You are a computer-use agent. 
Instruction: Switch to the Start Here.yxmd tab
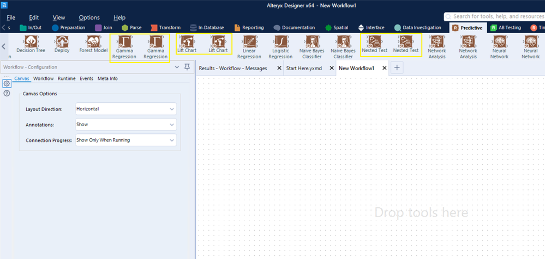pyautogui.click(x=303, y=69)
